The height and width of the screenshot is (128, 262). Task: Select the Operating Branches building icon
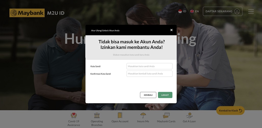(x=97, y=115)
